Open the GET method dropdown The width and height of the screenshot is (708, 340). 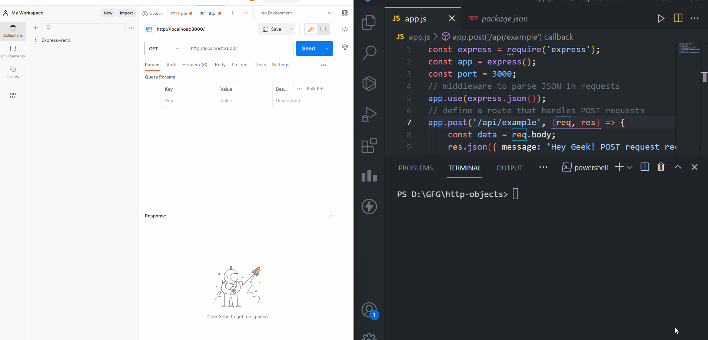(x=165, y=49)
